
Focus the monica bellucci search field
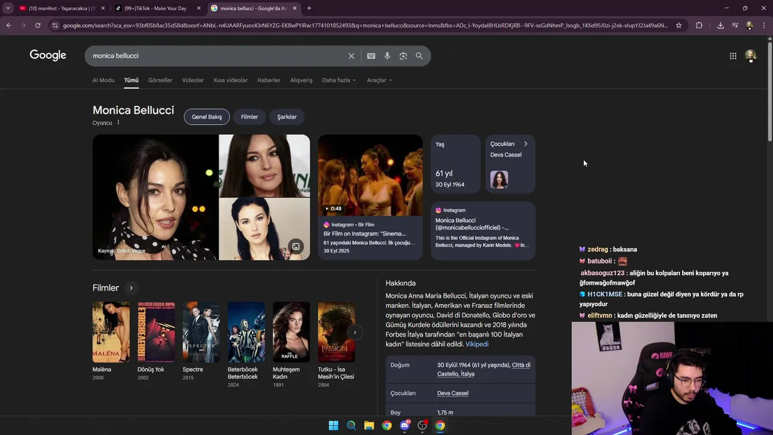(x=217, y=56)
